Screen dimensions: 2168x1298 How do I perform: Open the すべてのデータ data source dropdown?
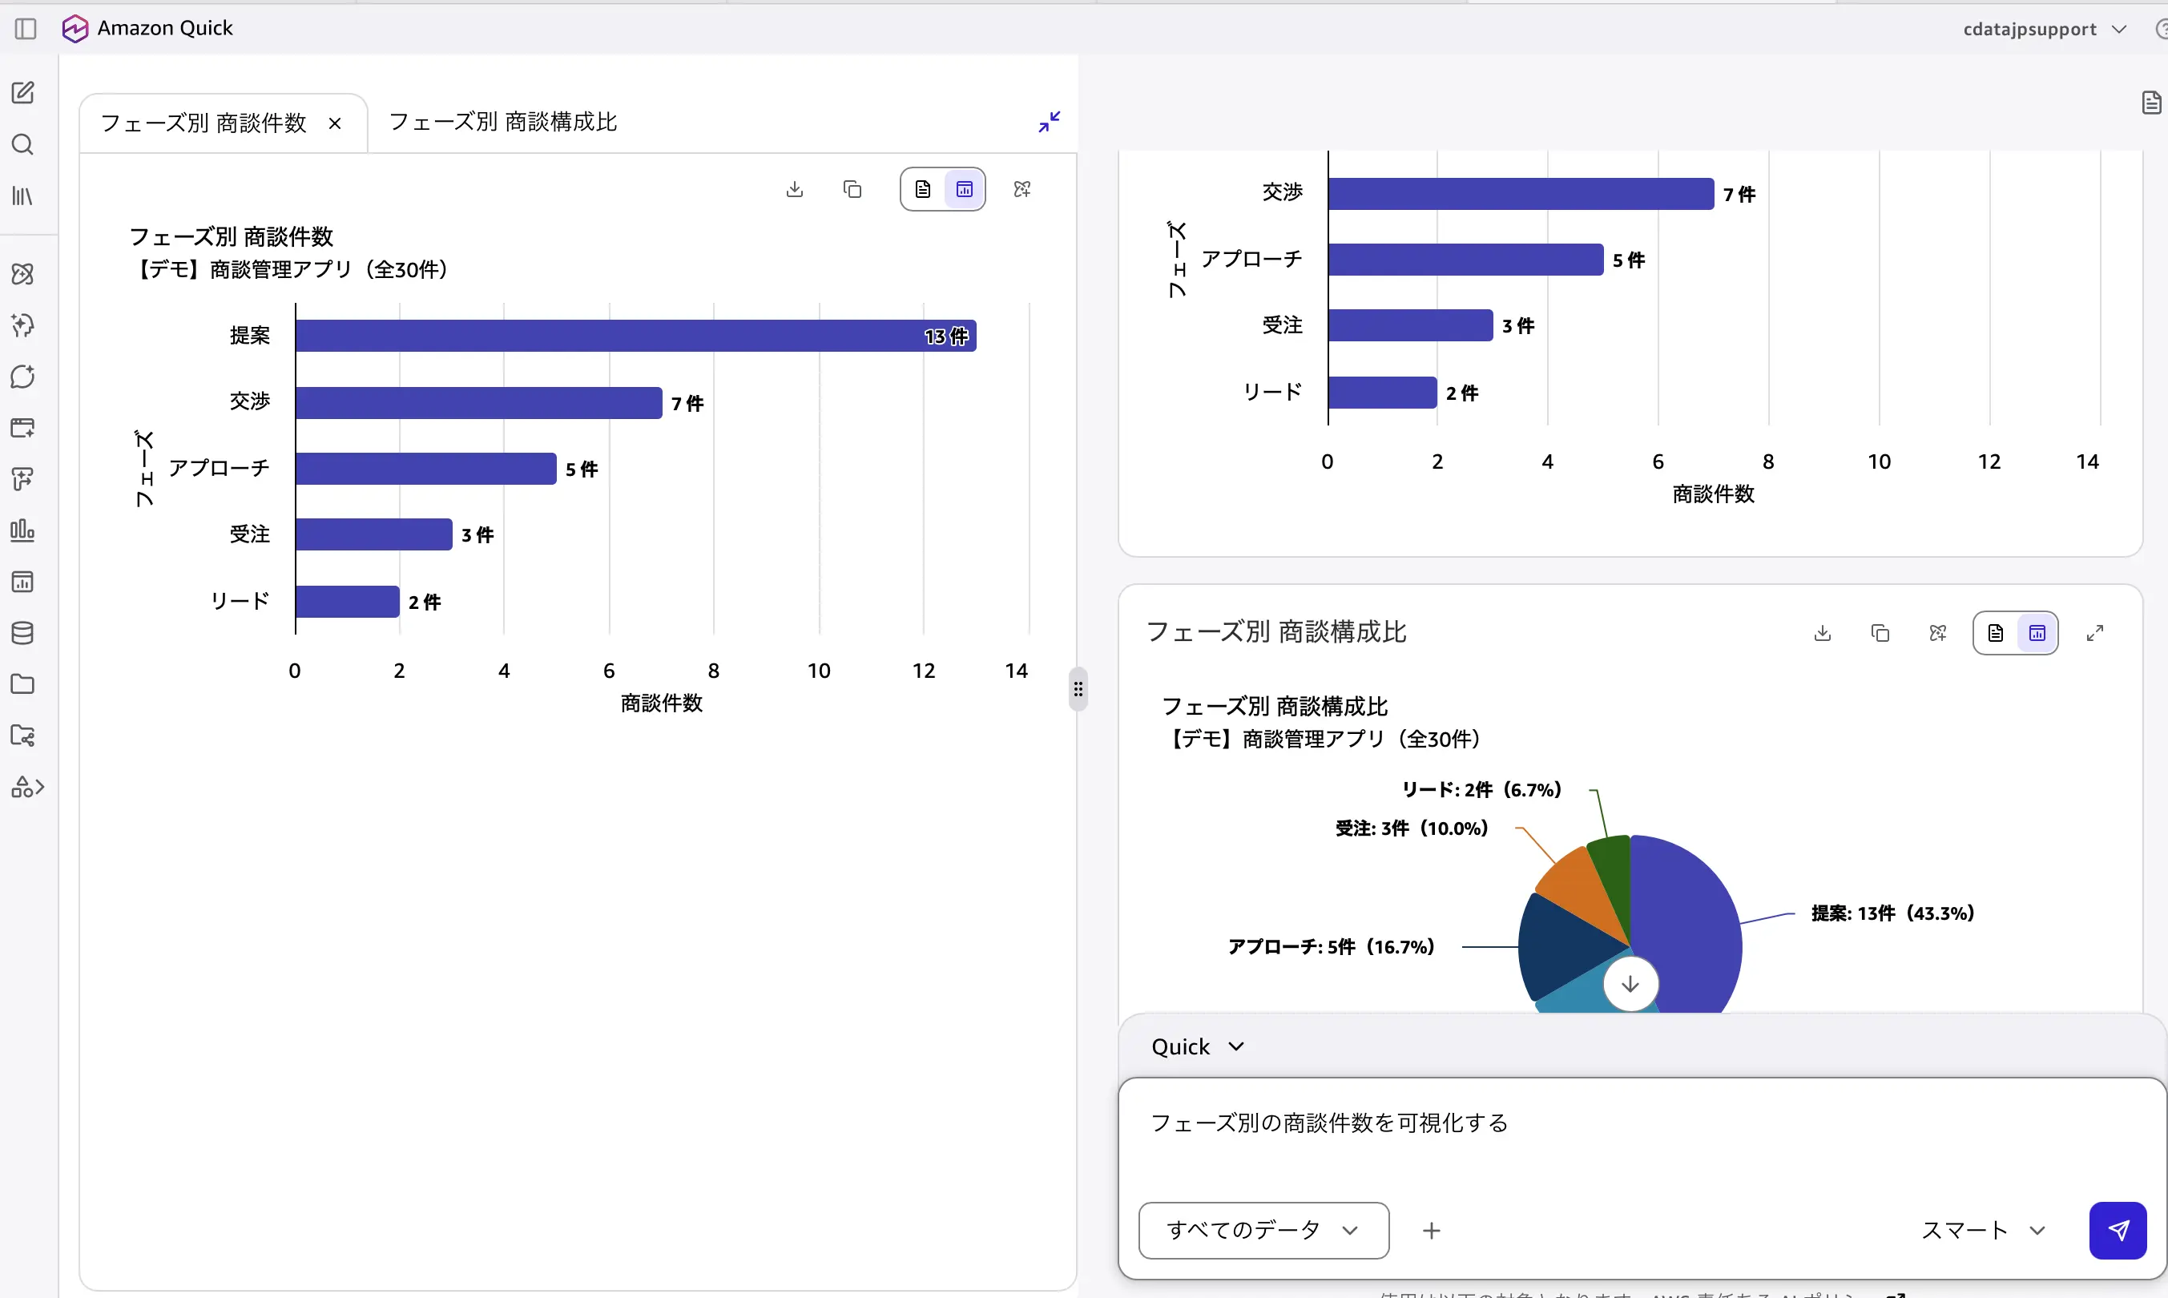click(1263, 1230)
